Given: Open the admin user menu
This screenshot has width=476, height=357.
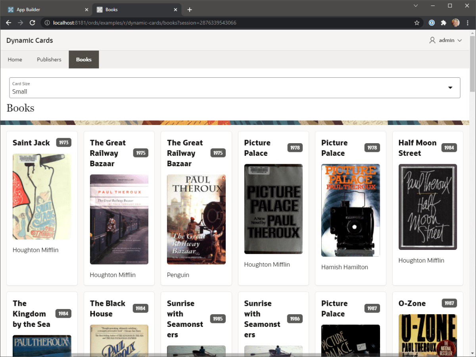Looking at the screenshot, I should click(446, 40).
